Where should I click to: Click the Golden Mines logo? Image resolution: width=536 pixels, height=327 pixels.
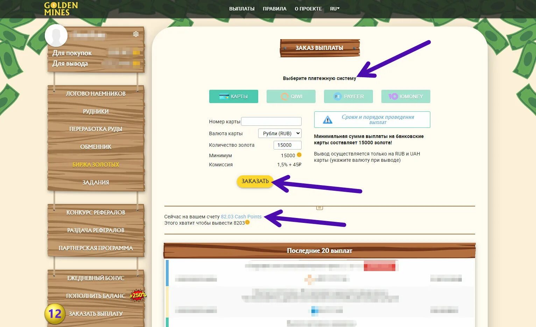tap(61, 9)
